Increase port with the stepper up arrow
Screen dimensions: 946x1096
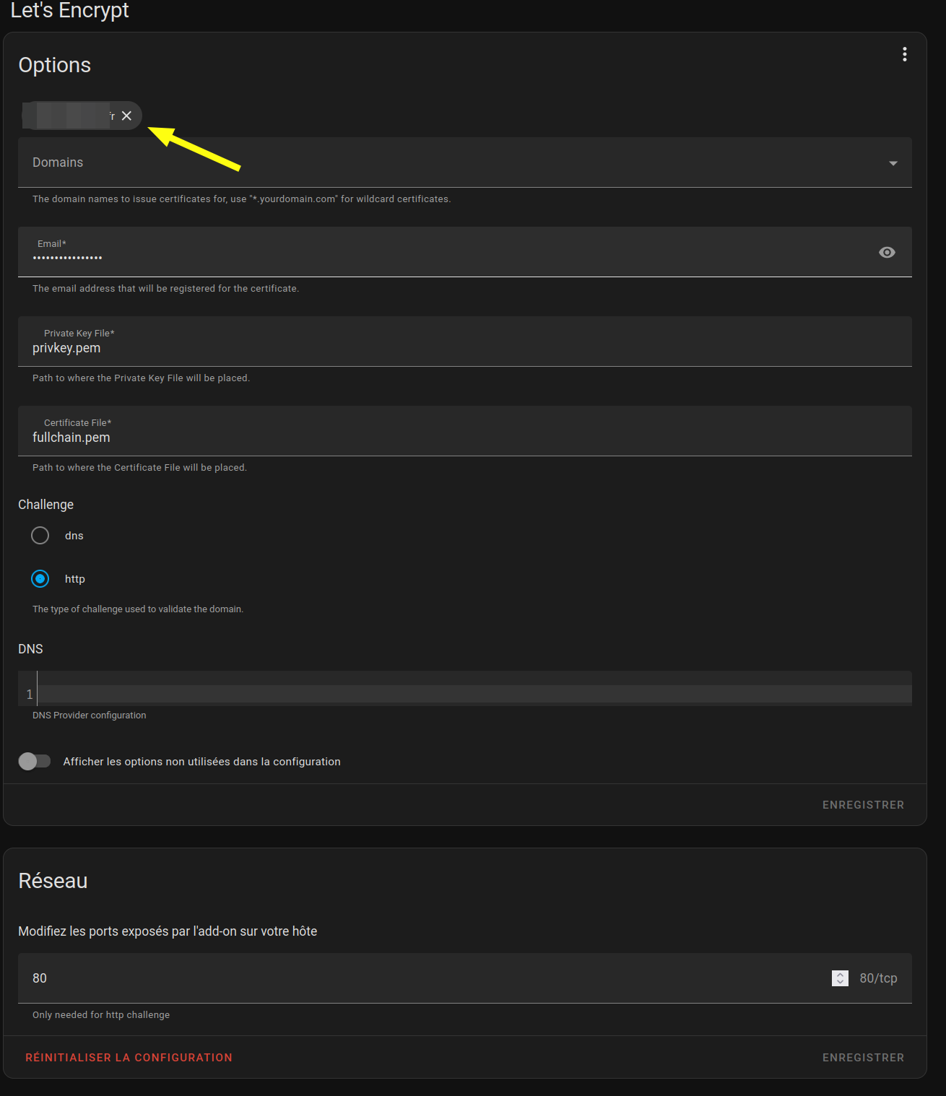tap(840, 975)
